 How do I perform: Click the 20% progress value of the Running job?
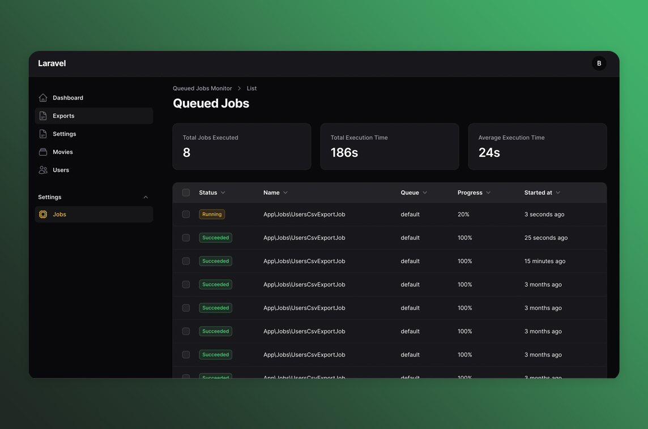pyautogui.click(x=464, y=215)
